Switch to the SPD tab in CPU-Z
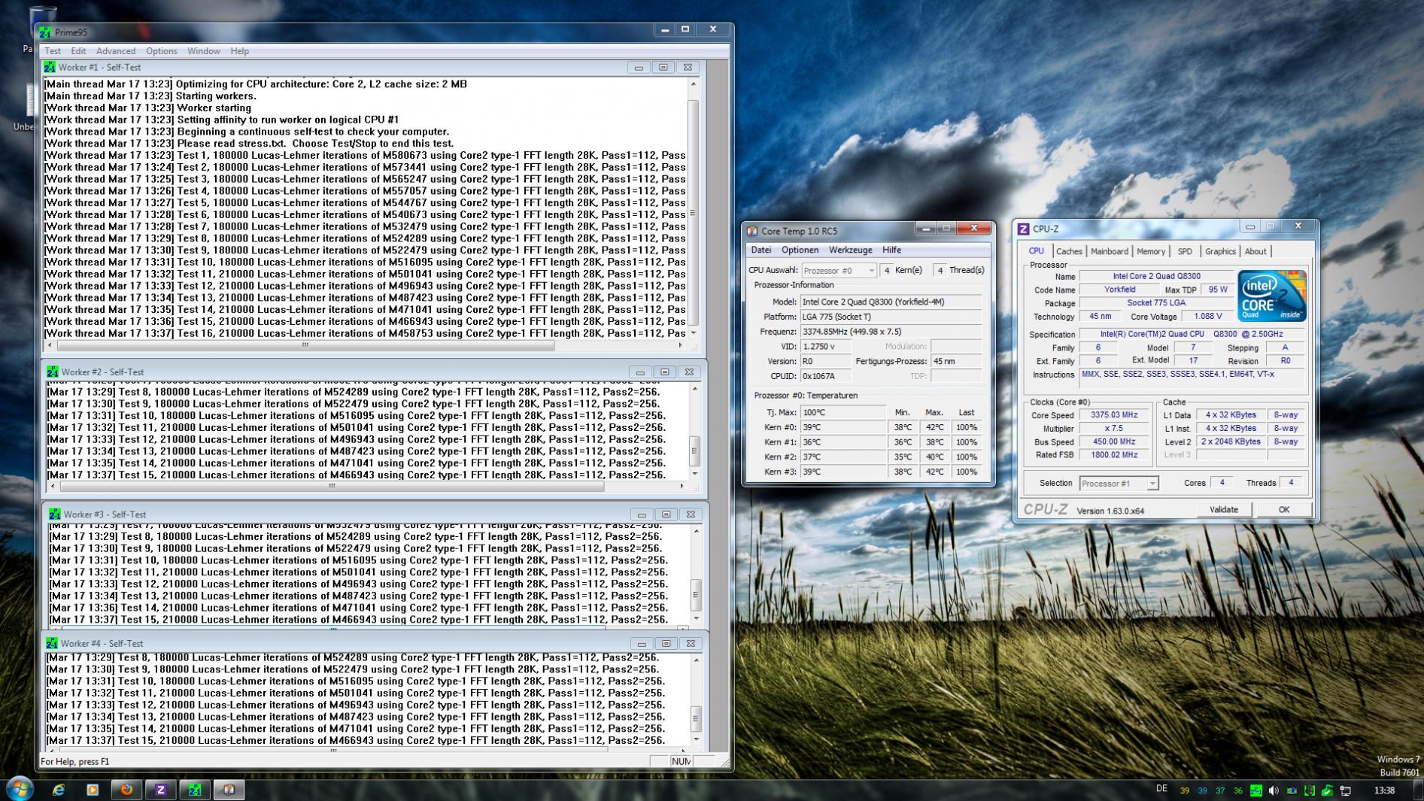 tap(1185, 251)
